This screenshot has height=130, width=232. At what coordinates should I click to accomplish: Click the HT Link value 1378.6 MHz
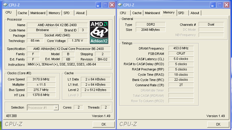(x=41, y=95)
